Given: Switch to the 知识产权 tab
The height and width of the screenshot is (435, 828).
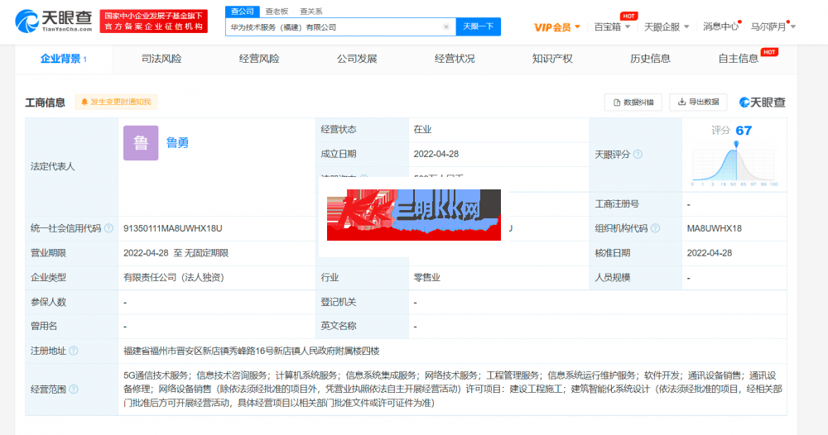Looking at the screenshot, I should (552, 59).
